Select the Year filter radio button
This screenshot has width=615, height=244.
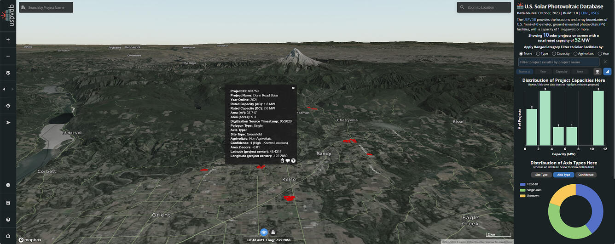600,54
